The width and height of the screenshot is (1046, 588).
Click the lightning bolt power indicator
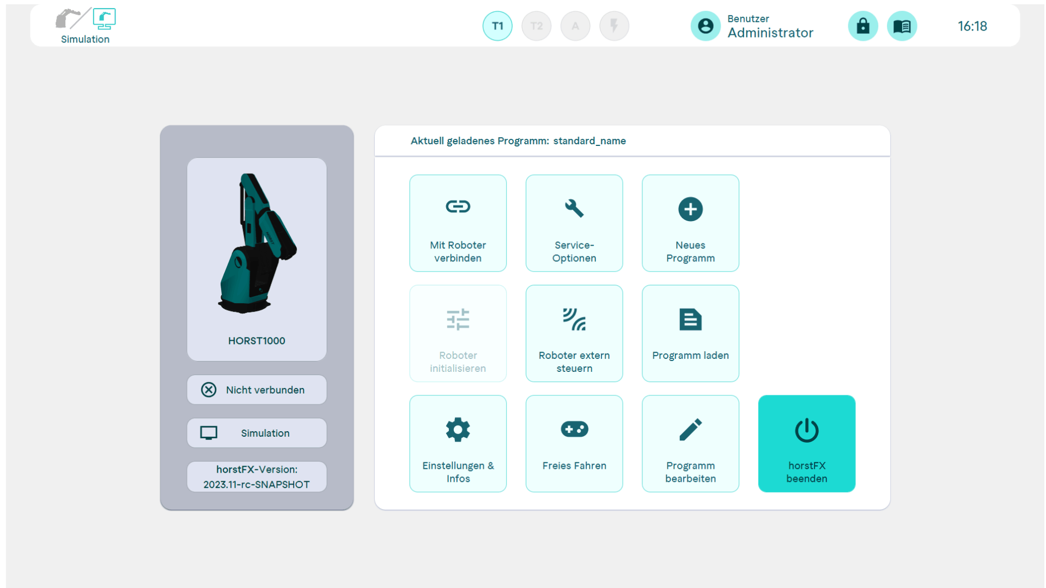tap(615, 26)
